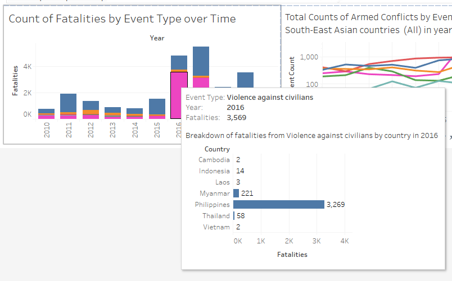Click the red line in the line chart
The height and width of the screenshot is (281, 452).
click(x=394, y=60)
